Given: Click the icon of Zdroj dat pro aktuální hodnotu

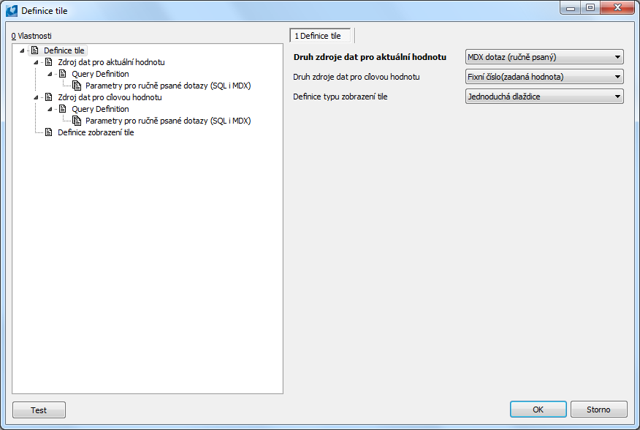Looking at the screenshot, I should (x=48, y=62).
